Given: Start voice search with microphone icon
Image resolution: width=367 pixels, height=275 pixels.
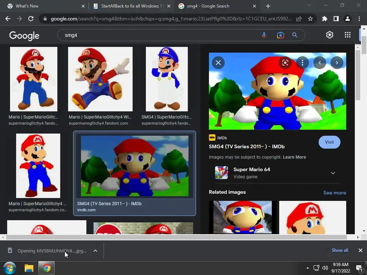Looking at the screenshot, I should coord(264,35).
